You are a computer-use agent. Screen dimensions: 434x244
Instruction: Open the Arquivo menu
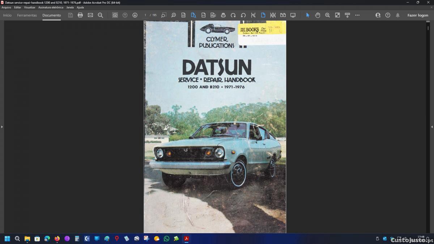(x=6, y=7)
